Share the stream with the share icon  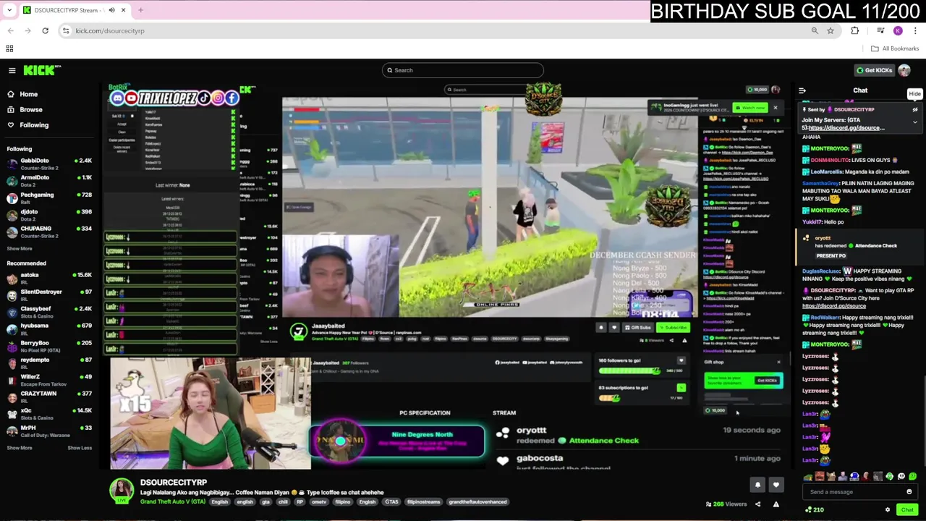point(757,504)
